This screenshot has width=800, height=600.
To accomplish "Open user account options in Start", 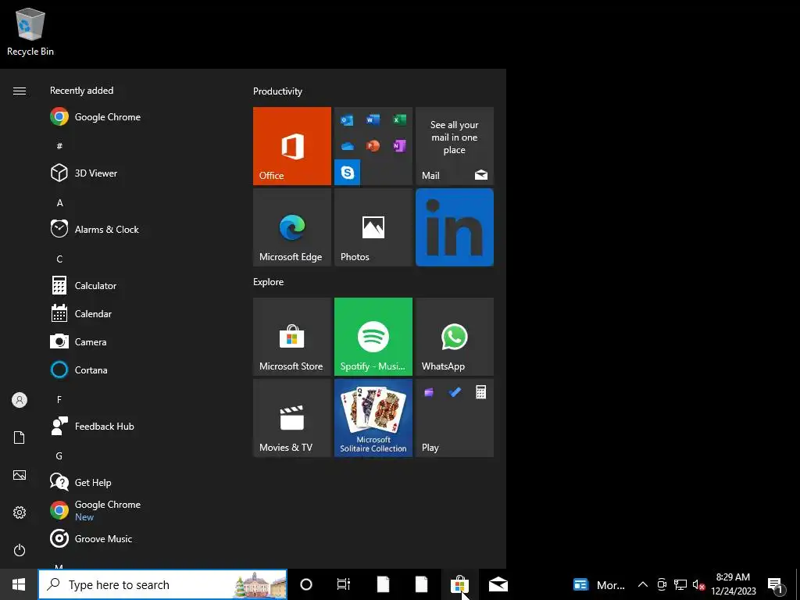I will (x=20, y=400).
